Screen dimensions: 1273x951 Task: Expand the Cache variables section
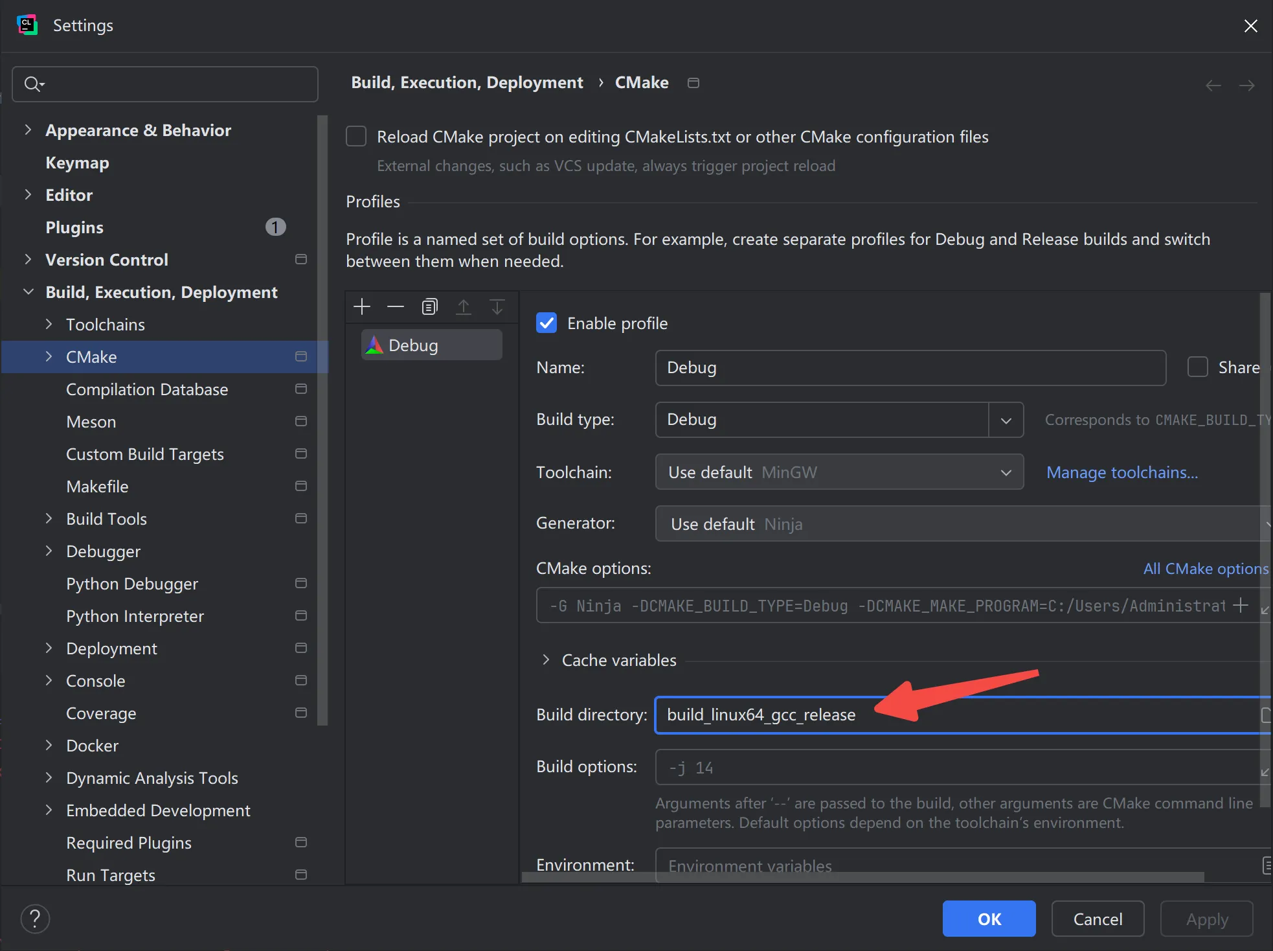546,659
